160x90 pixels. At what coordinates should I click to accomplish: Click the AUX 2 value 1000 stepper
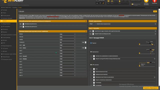[x=85, y=48]
